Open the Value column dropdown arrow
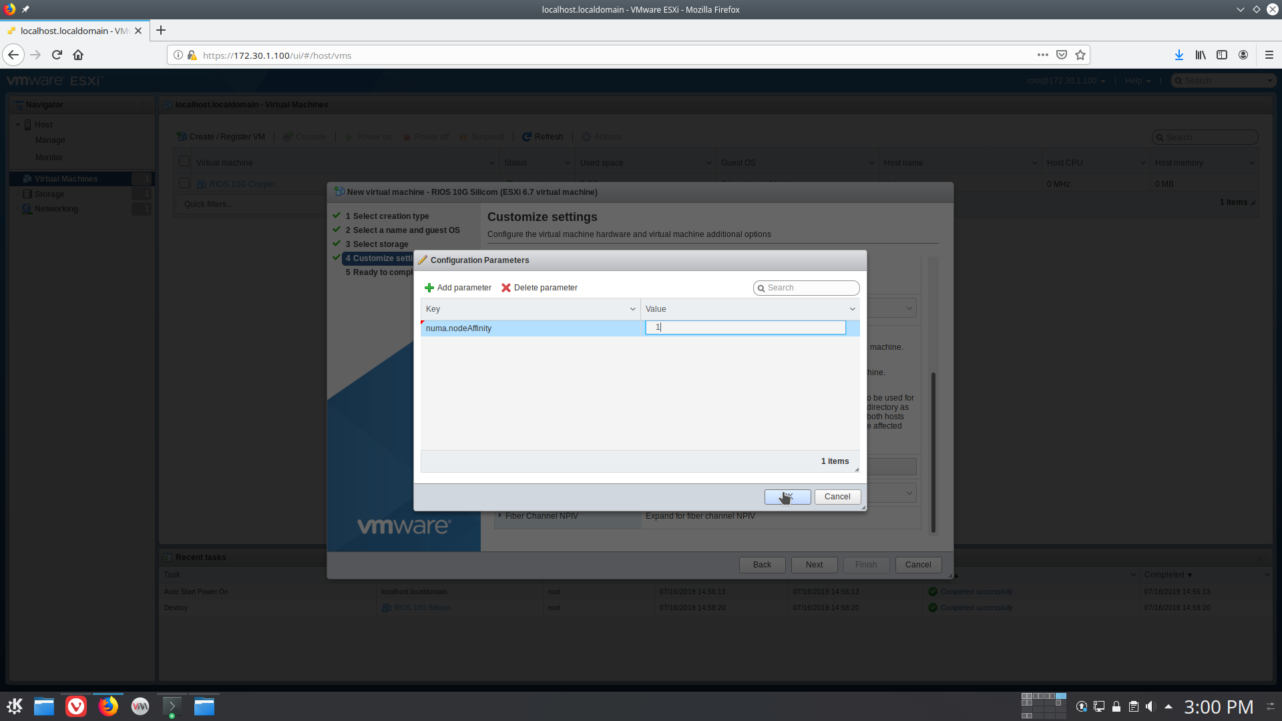This screenshot has width=1282, height=721. coord(852,309)
